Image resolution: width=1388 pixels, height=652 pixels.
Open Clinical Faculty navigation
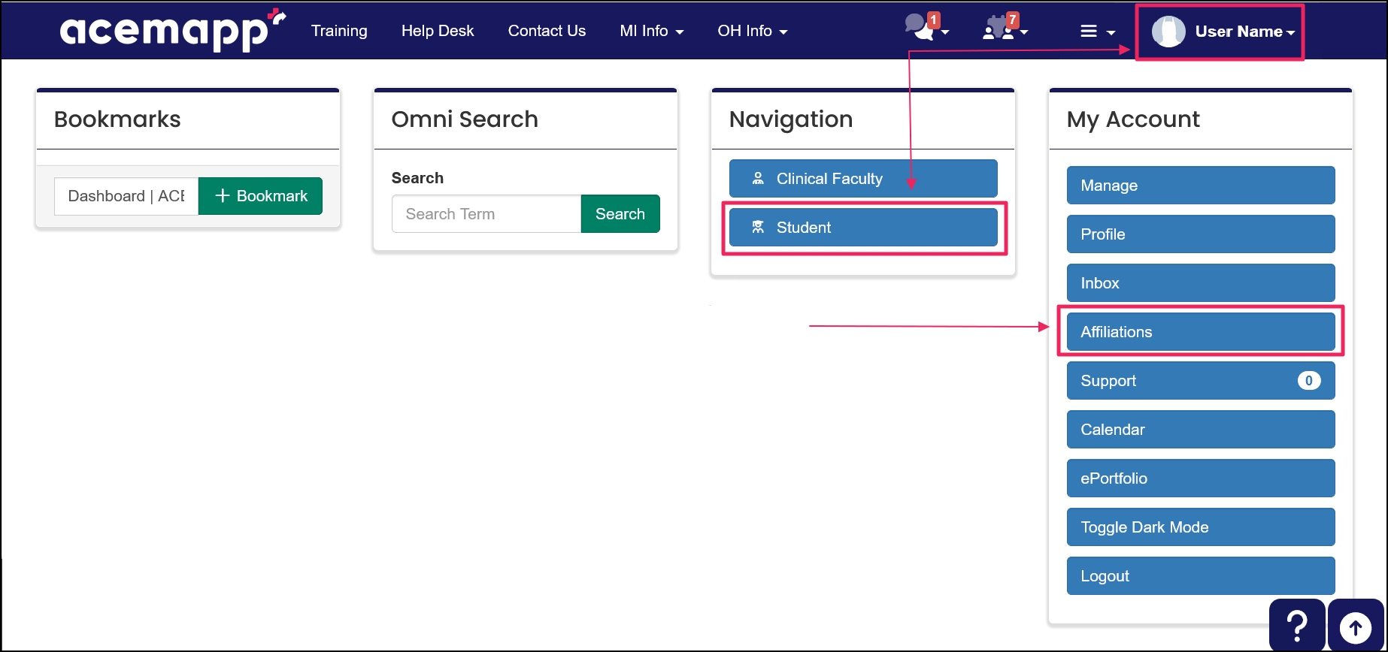(863, 178)
